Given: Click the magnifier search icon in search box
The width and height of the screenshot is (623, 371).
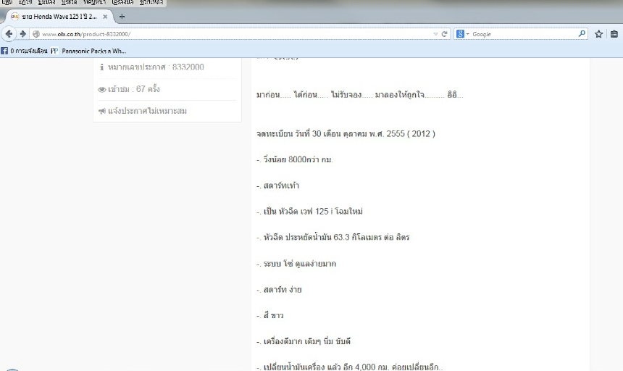Looking at the screenshot, I should point(582,34).
